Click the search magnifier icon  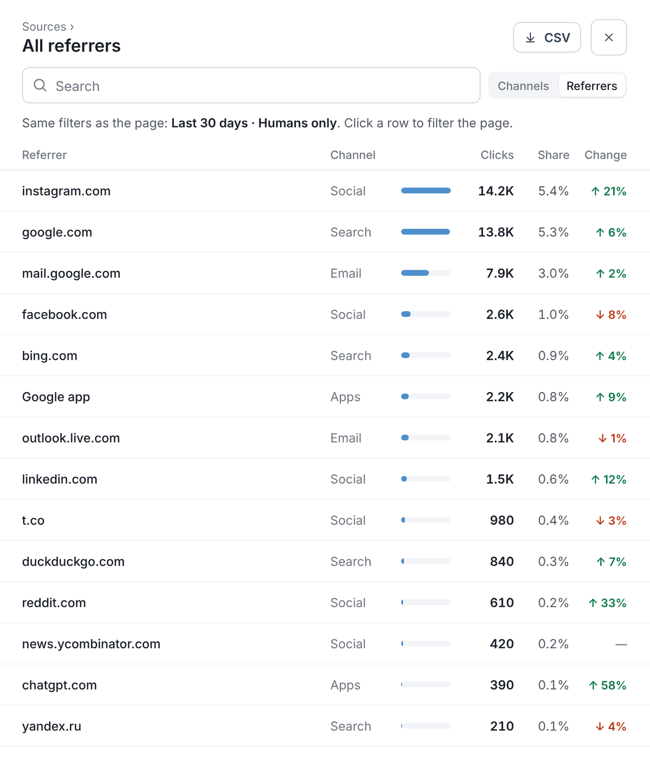tap(40, 86)
